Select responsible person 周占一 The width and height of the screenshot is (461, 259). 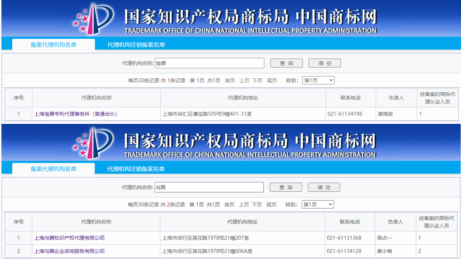click(384, 238)
